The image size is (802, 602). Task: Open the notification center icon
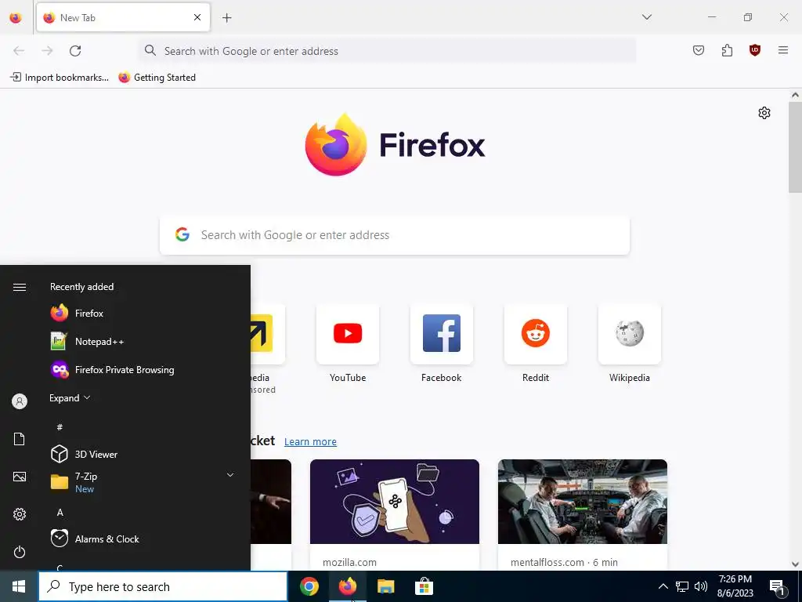(x=778, y=587)
